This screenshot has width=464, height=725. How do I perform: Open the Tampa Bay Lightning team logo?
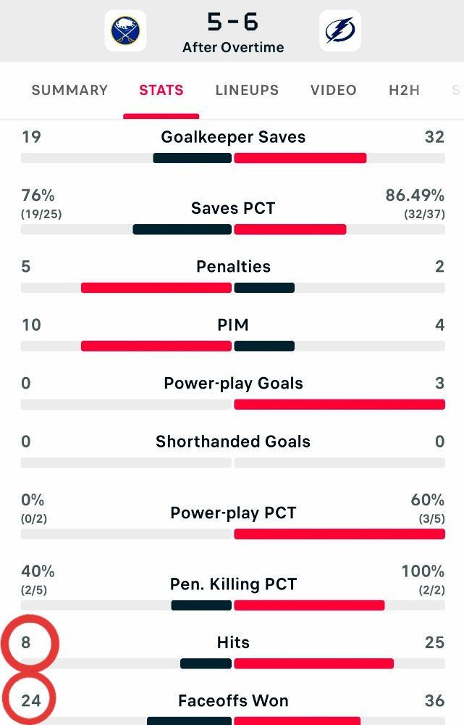click(x=340, y=30)
